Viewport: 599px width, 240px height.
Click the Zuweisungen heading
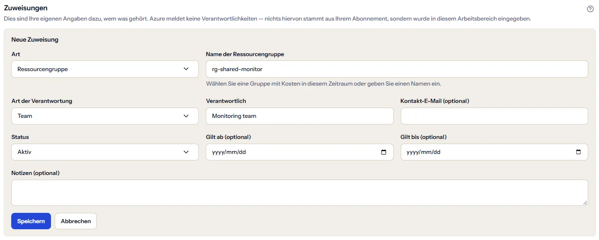(26, 8)
